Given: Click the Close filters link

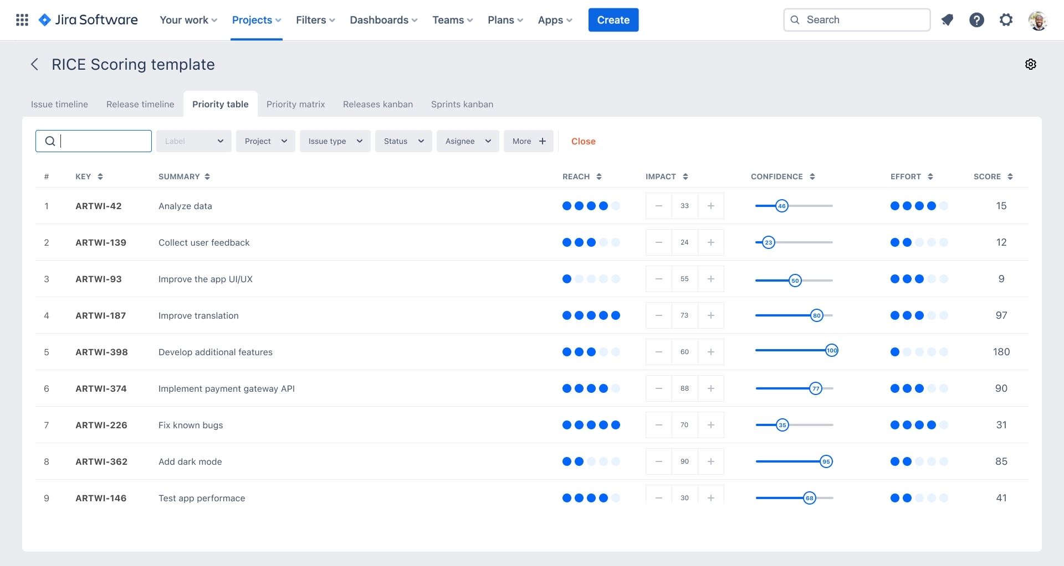Looking at the screenshot, I should point(583,141).
